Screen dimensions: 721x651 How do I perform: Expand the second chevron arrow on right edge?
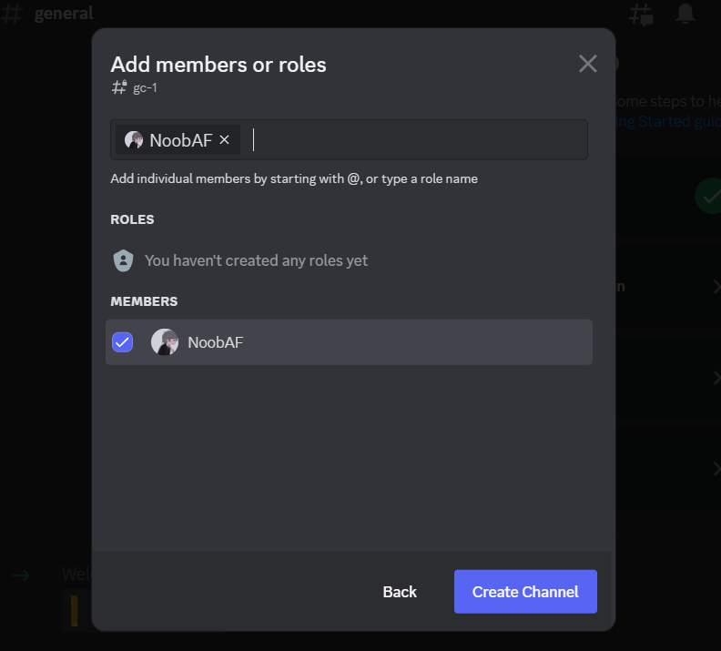pyautogui.click(x=716, y=378)
